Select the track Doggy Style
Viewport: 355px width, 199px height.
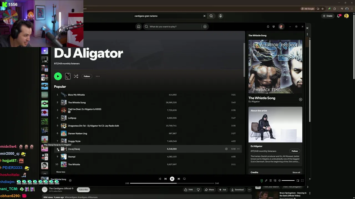click(x=74, y=141)
